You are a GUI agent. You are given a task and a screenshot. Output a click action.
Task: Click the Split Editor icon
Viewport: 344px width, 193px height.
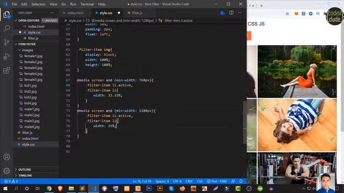pyautogui.click(x=231, y=13)
